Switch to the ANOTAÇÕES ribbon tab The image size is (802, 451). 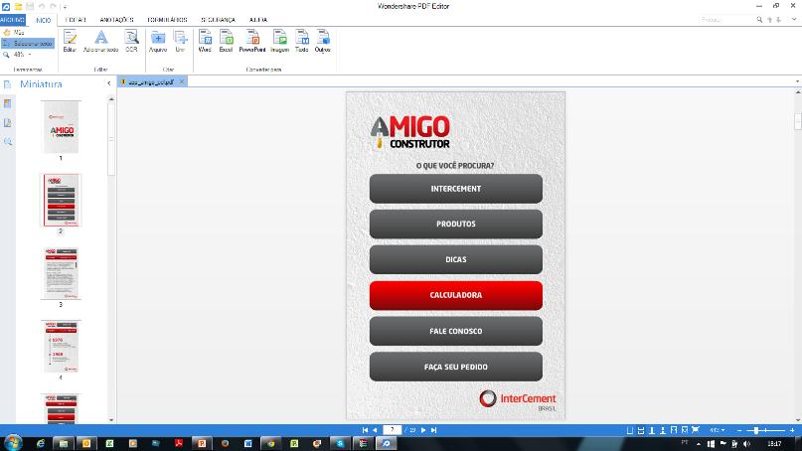pos(116,20)
